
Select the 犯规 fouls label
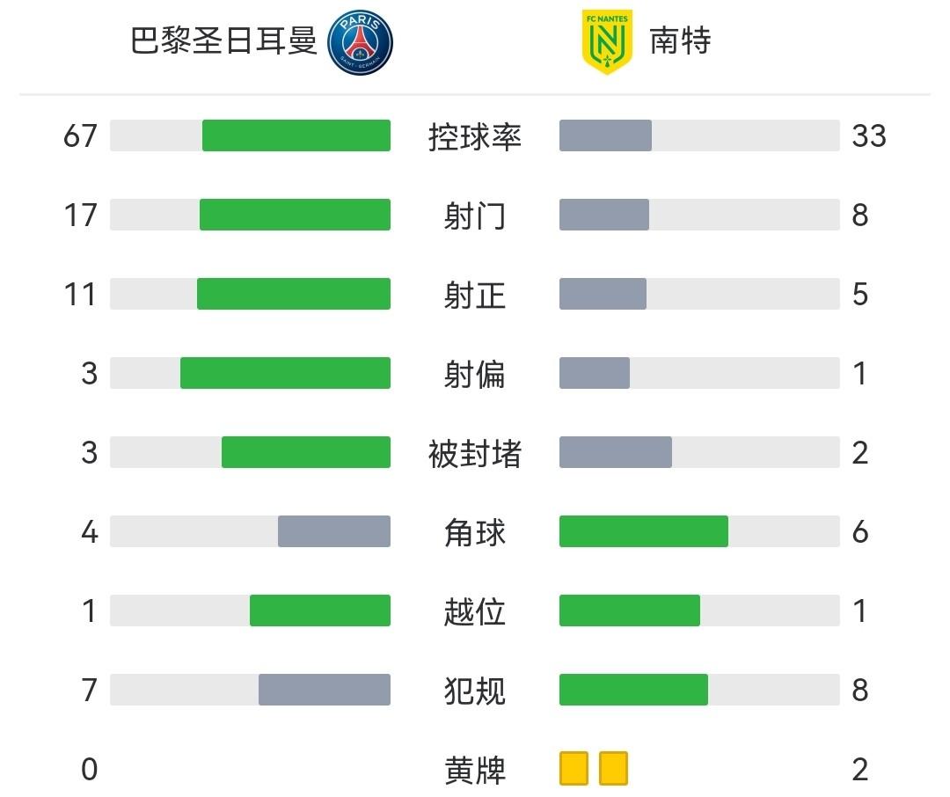[475, 691]
